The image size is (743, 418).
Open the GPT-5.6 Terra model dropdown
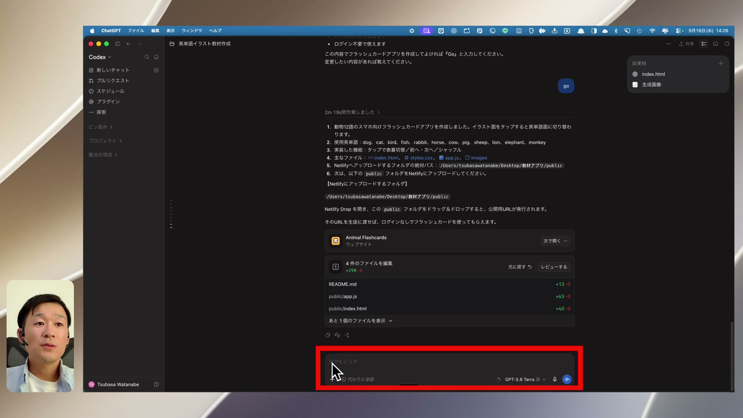(x=525, y=379)
